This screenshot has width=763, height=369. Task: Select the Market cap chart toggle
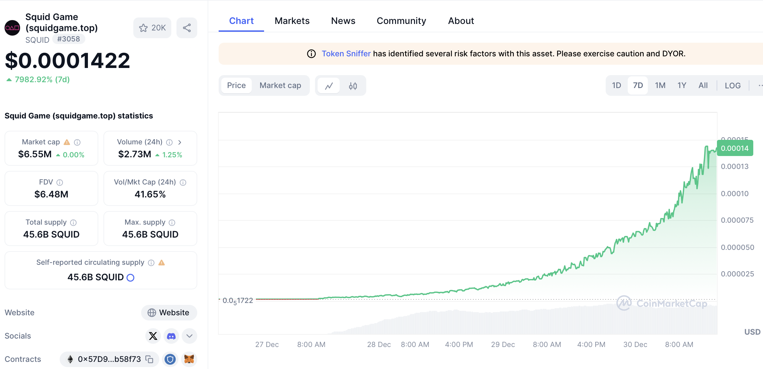coord(280,85)
